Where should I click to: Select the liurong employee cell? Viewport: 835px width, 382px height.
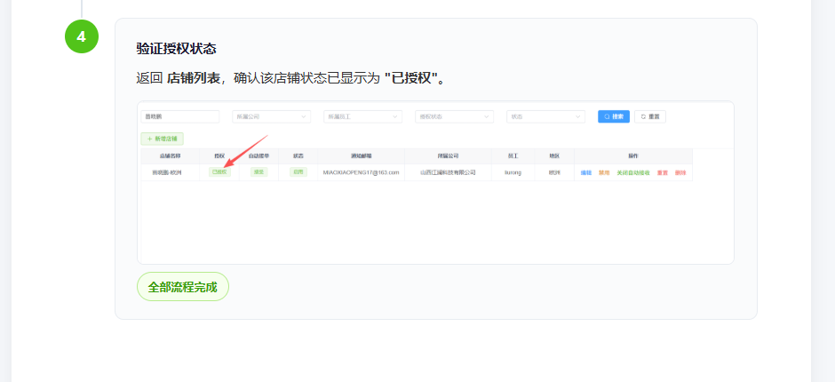coord(513,172)
